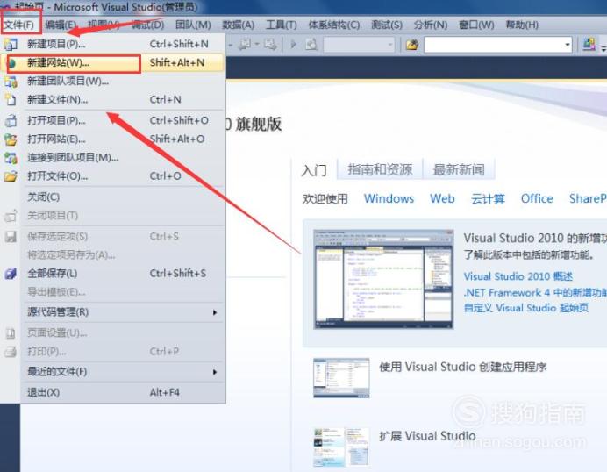Open the 文件(F) menu
This screenshot has width=607, height=472.
19,25
